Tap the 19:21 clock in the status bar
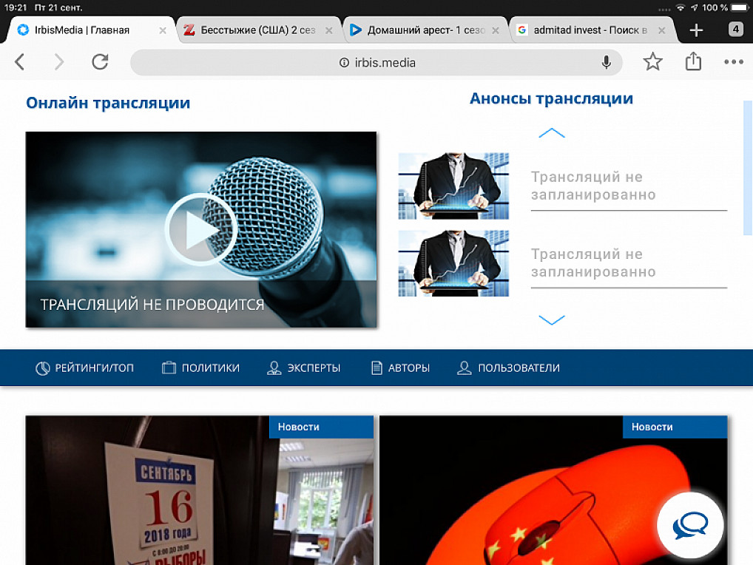 (x=16, y=7)
